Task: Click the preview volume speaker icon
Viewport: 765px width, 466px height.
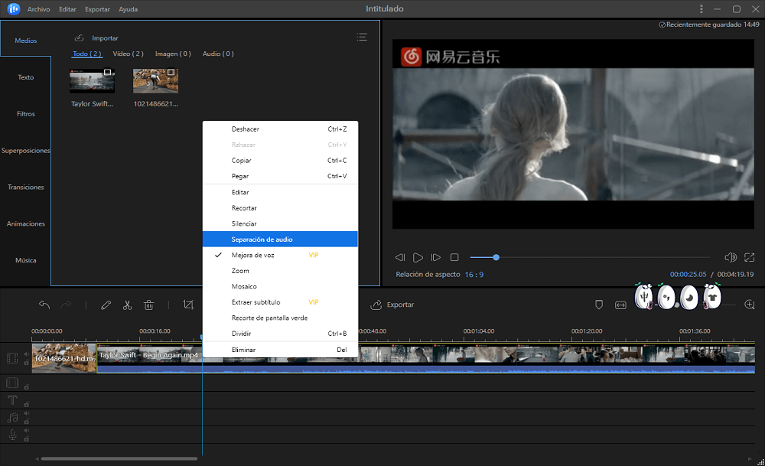Action: click(731, 257)
